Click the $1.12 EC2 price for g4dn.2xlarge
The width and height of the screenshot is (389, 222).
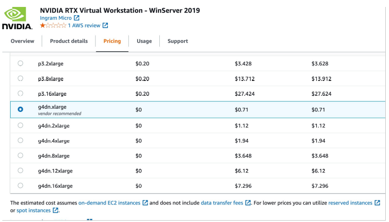pos(241,126)
